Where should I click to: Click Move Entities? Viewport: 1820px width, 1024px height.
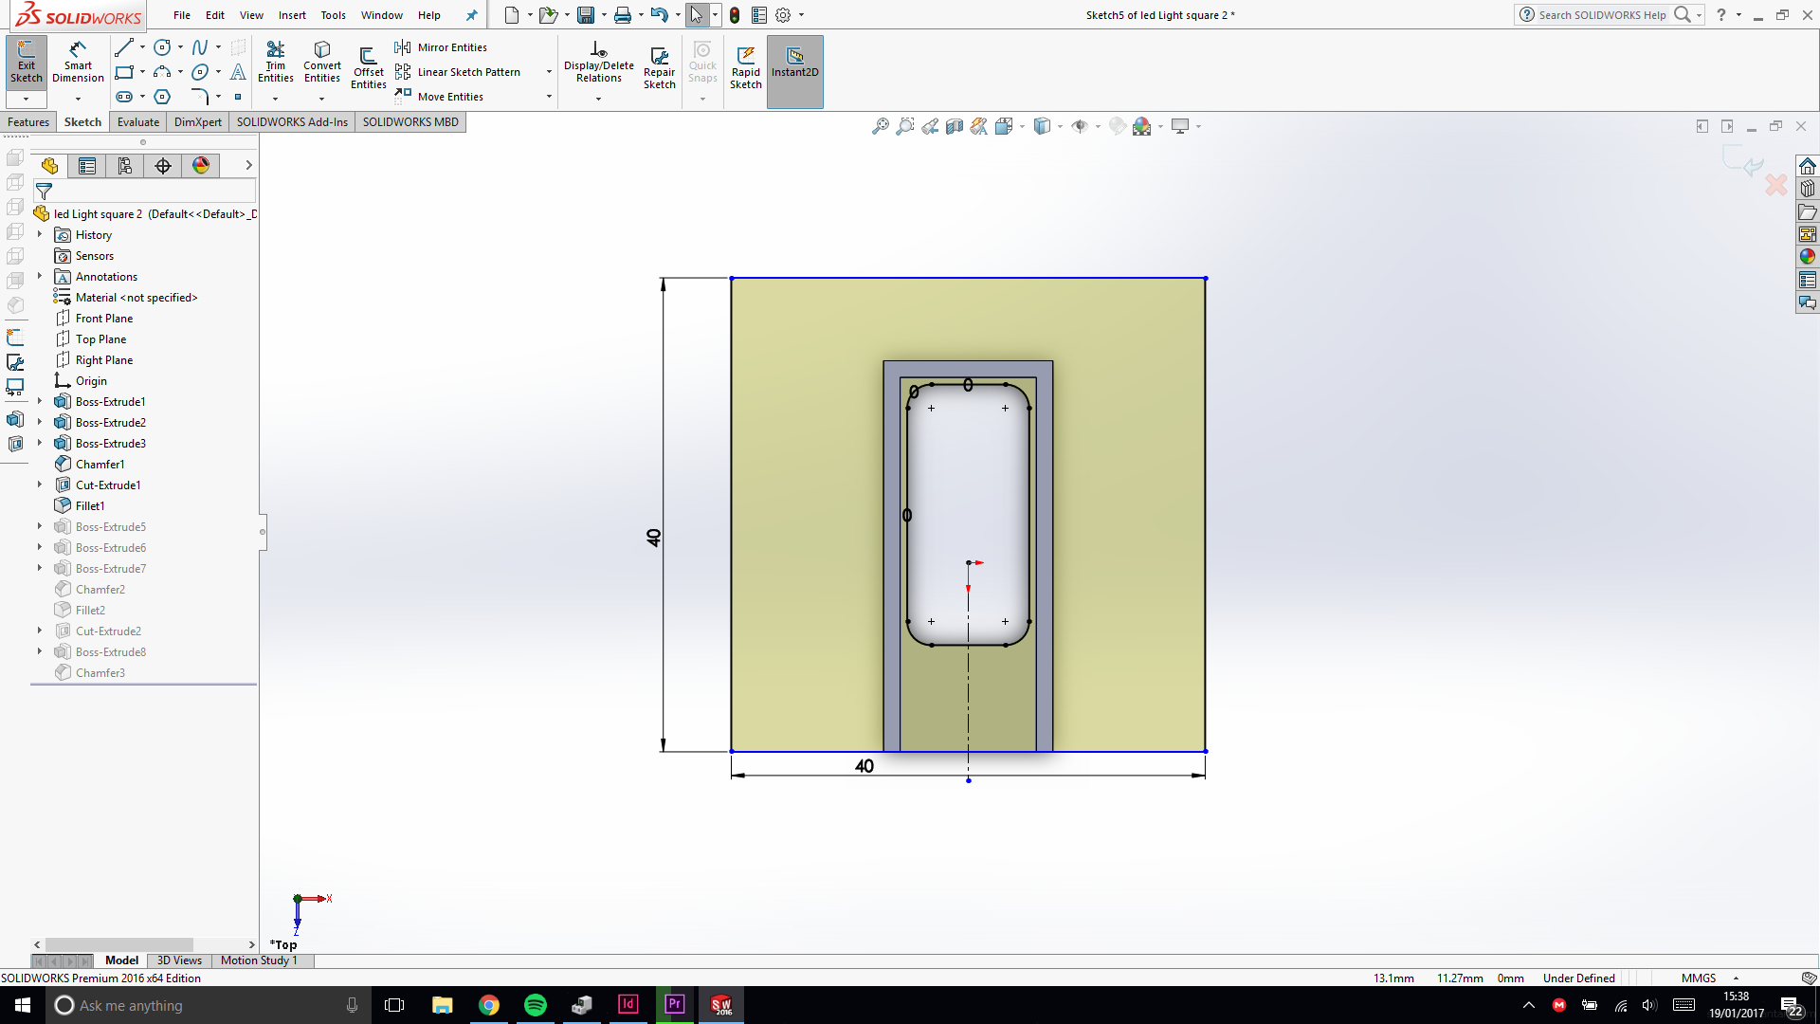tap(439, 97)
